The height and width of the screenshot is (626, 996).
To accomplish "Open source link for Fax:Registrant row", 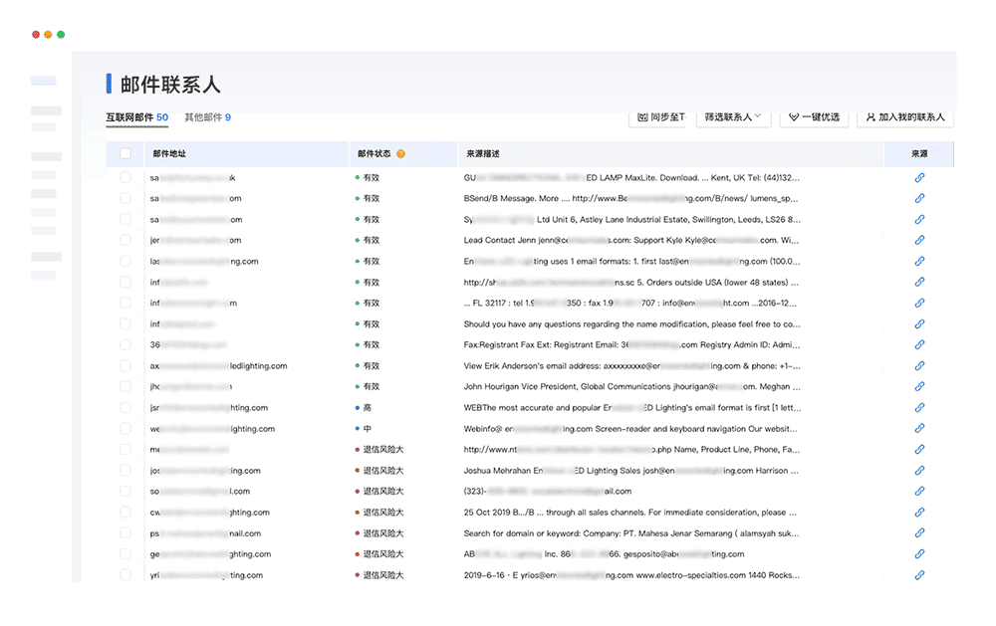I will (919, 344).
